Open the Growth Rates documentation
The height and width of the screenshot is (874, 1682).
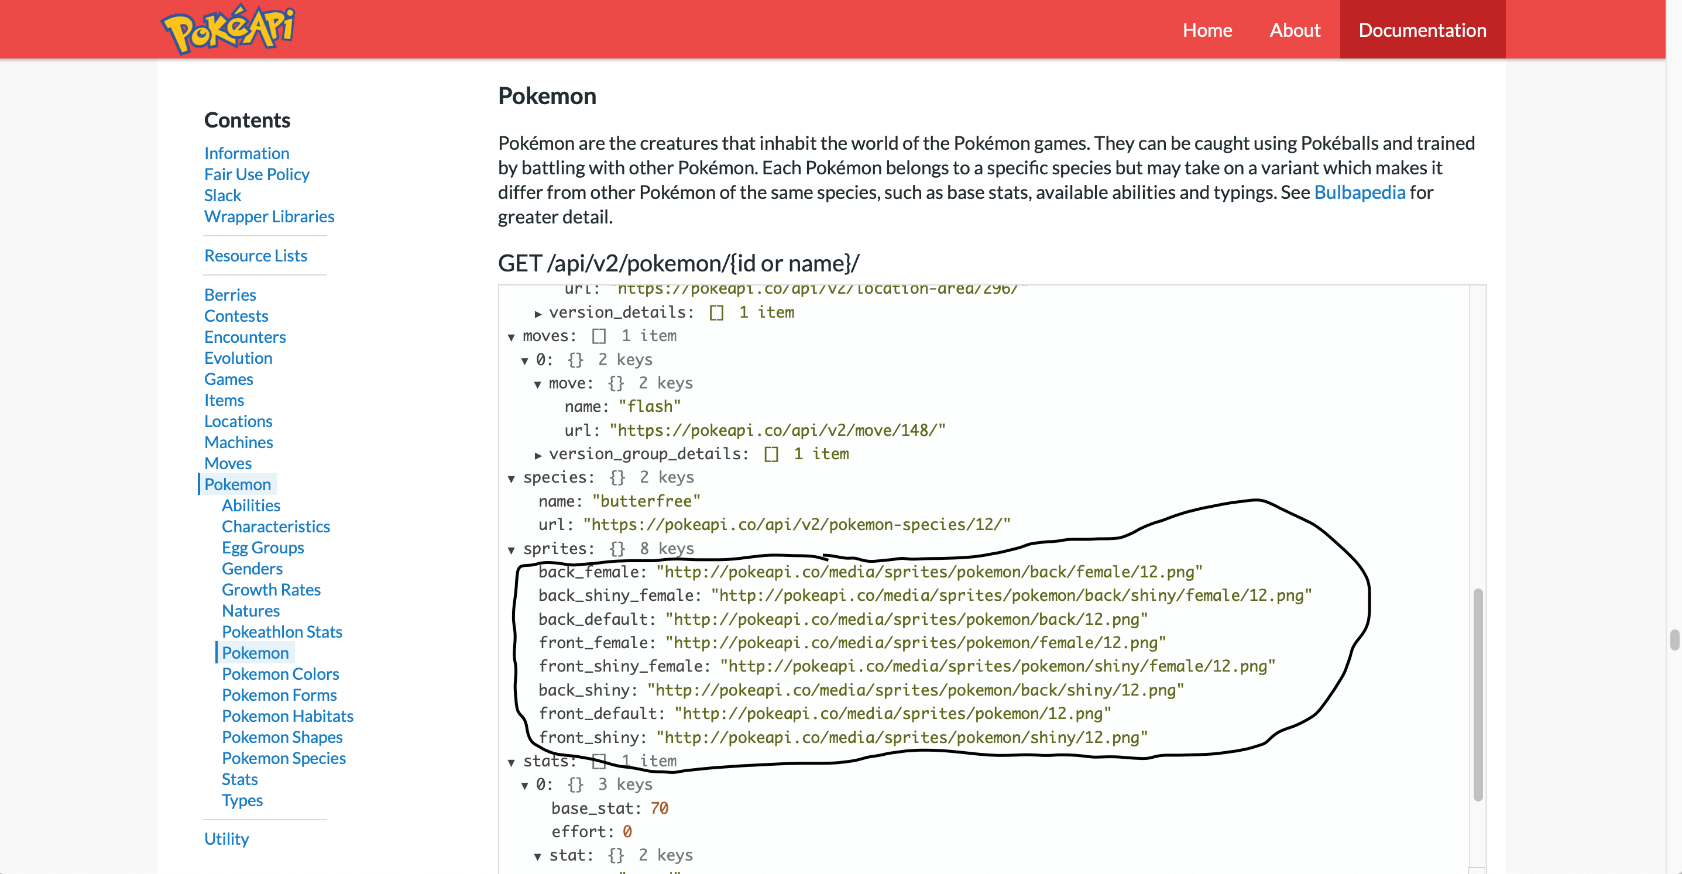[272, 590]
